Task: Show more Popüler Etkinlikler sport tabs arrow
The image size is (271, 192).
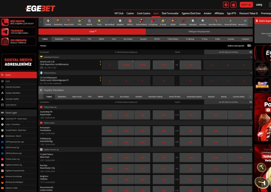Action: point(250,97)
